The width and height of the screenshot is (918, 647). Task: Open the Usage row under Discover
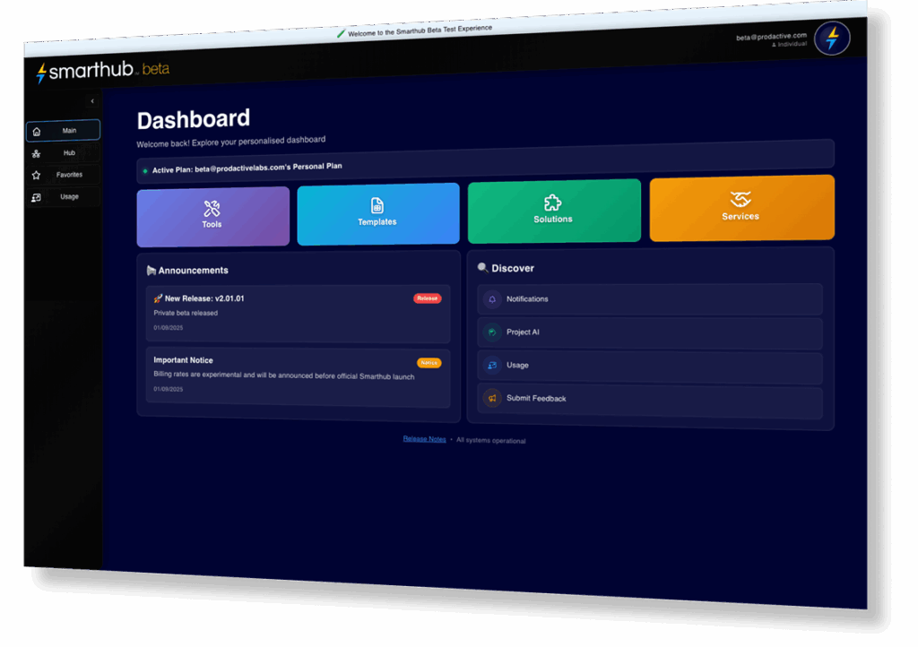[649, 366]
